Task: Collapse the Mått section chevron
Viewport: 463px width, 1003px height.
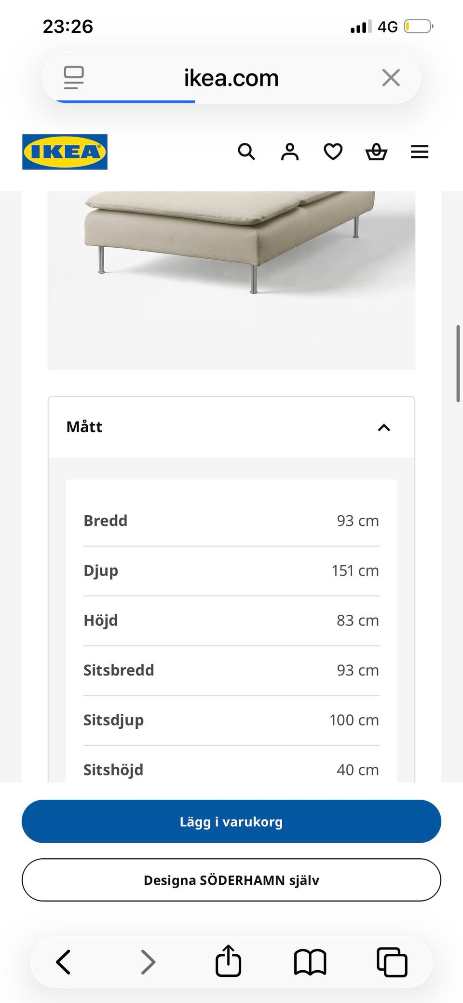Action: coord(384,427)
